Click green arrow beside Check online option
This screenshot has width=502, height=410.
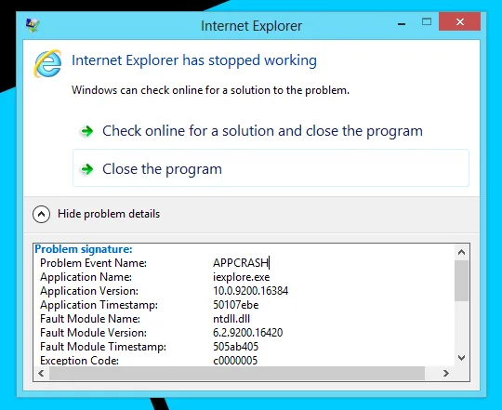[86, 131]
